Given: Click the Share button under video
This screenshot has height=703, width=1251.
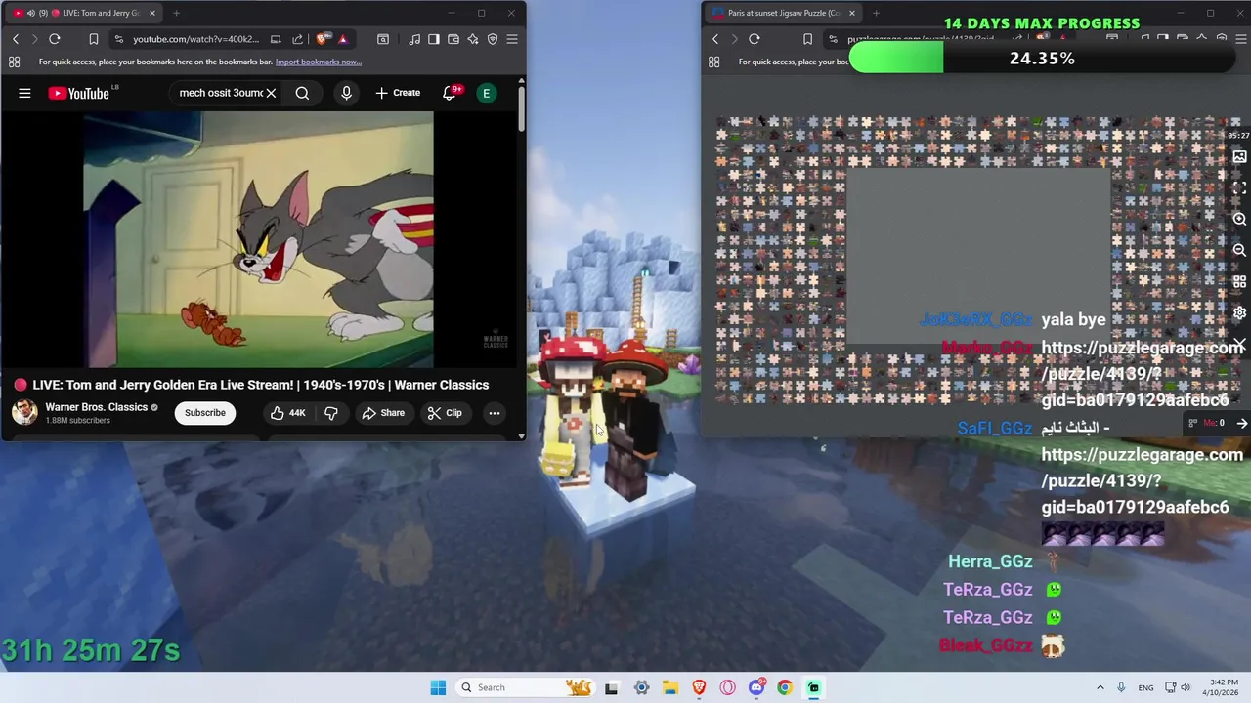Looking at the screenshot, I should click(383, 413).
